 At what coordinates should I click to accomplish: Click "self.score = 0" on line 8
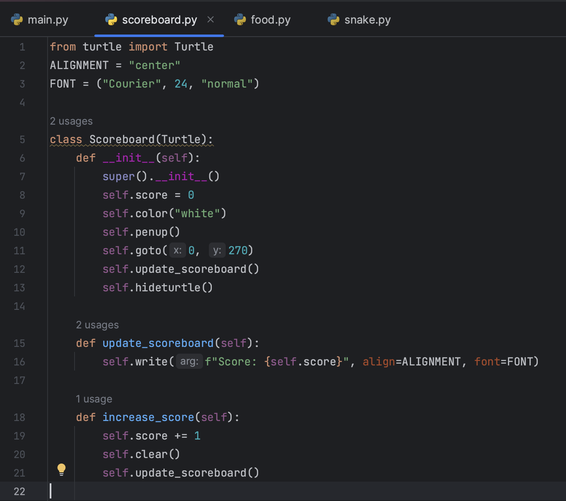(x=148, y=195)
